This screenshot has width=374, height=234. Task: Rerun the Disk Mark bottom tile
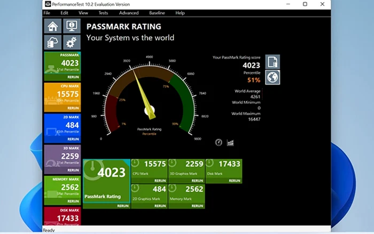pyautogui.click(x=235, y=181)
